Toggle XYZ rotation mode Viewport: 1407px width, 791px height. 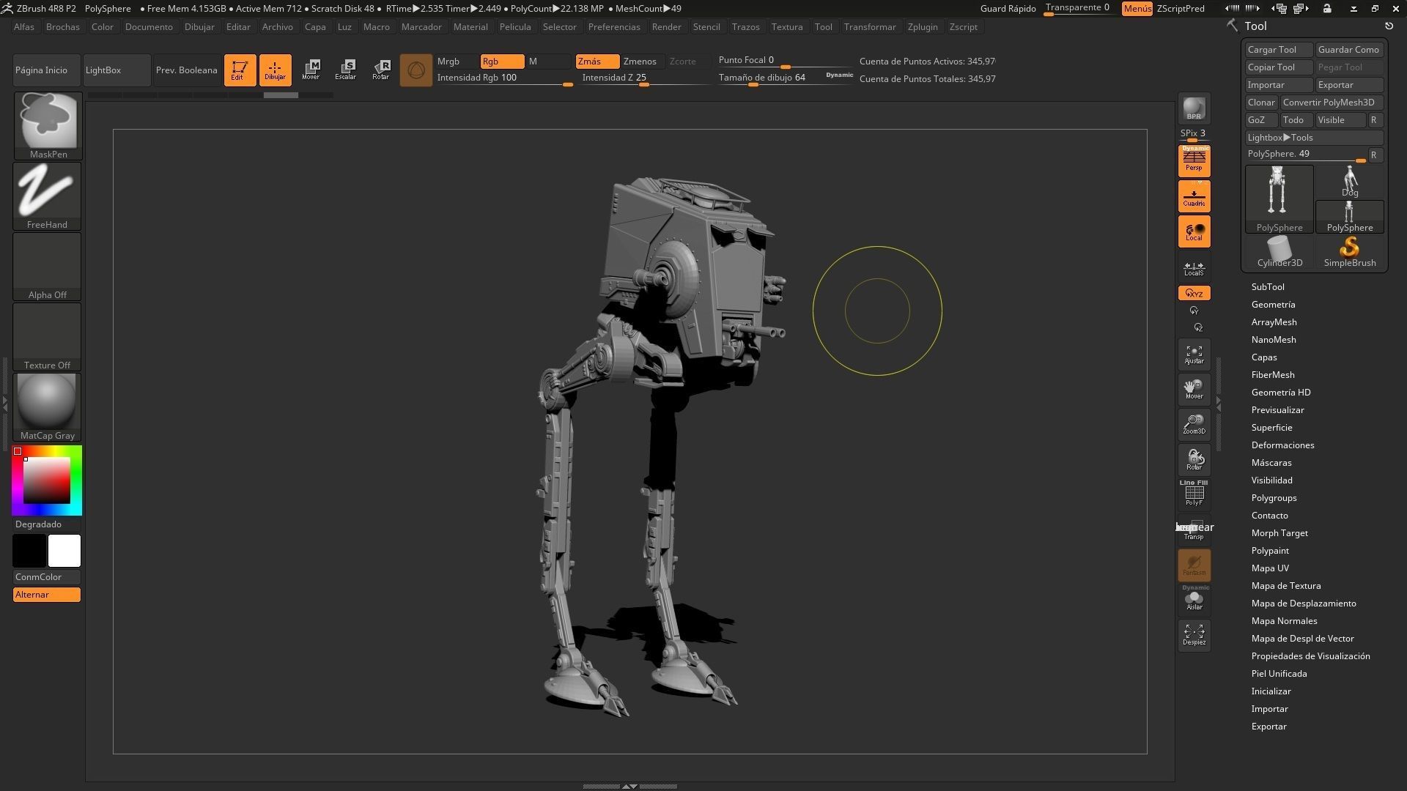1194,293
